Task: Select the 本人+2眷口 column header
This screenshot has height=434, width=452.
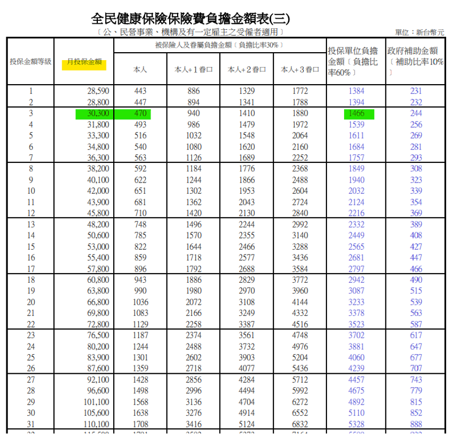Action: pos(247,70)
